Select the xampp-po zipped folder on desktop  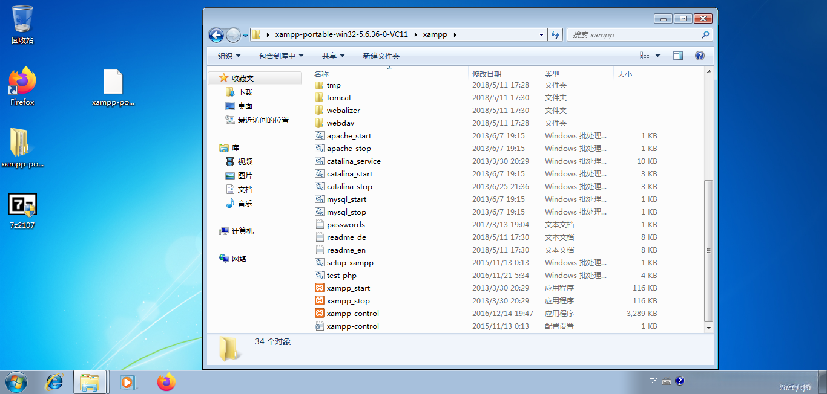pyautogui.click(x=22, y=148)
